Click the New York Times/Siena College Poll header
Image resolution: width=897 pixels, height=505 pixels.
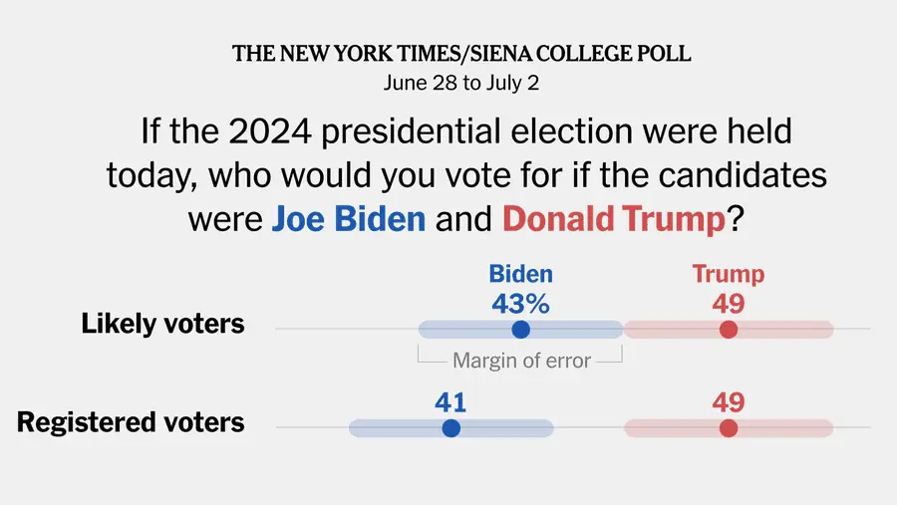tap(461, 55)
